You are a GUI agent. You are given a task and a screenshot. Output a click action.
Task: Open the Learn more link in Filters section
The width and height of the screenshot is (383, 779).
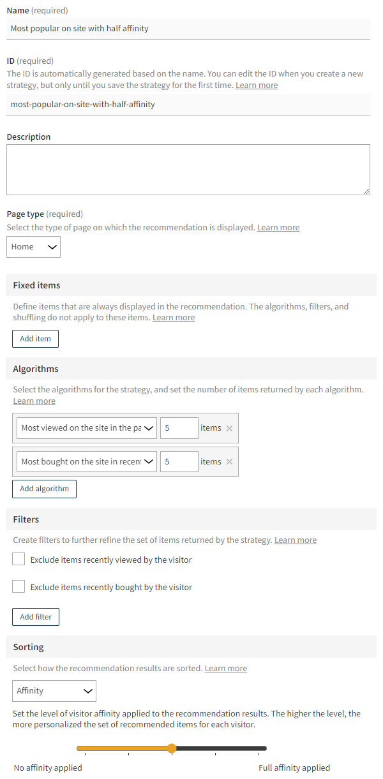[295, 539]
